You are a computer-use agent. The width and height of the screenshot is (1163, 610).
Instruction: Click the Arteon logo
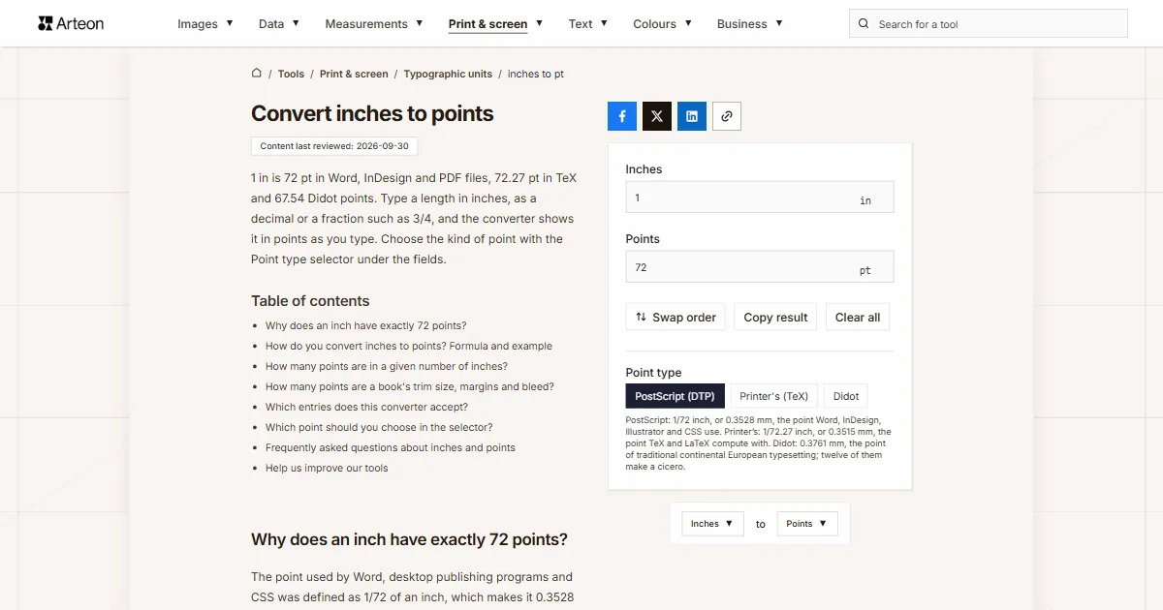click(x=71, y=23)
